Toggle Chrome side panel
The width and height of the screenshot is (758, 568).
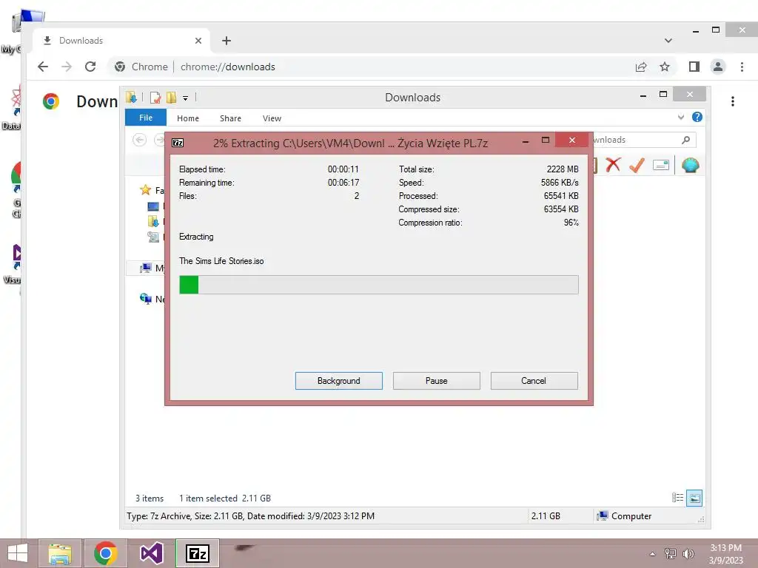click(694, 67)
